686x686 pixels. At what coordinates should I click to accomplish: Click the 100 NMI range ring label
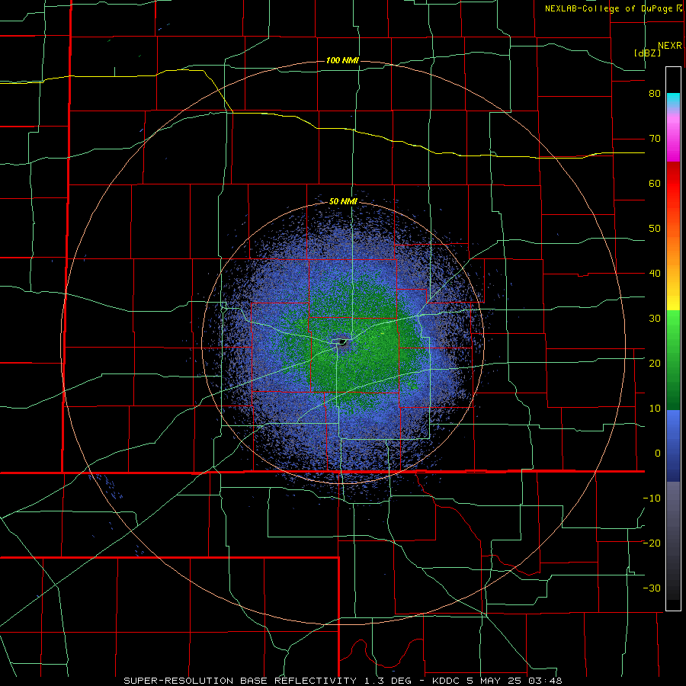342,60
